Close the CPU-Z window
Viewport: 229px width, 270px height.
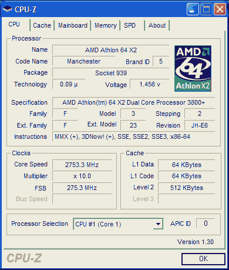[x=220, y=9]
